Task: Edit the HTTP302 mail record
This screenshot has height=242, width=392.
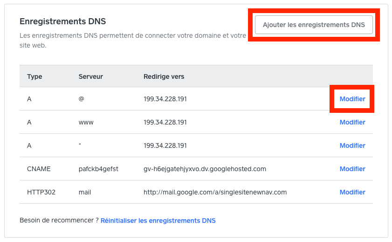Action: point(352,192)
